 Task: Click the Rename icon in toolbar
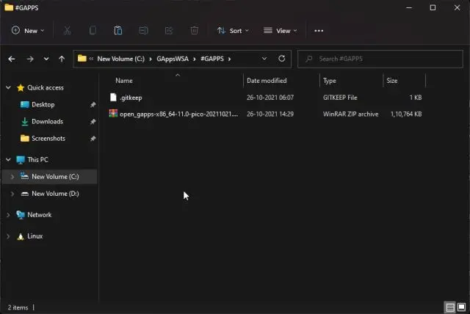point(143,31)
